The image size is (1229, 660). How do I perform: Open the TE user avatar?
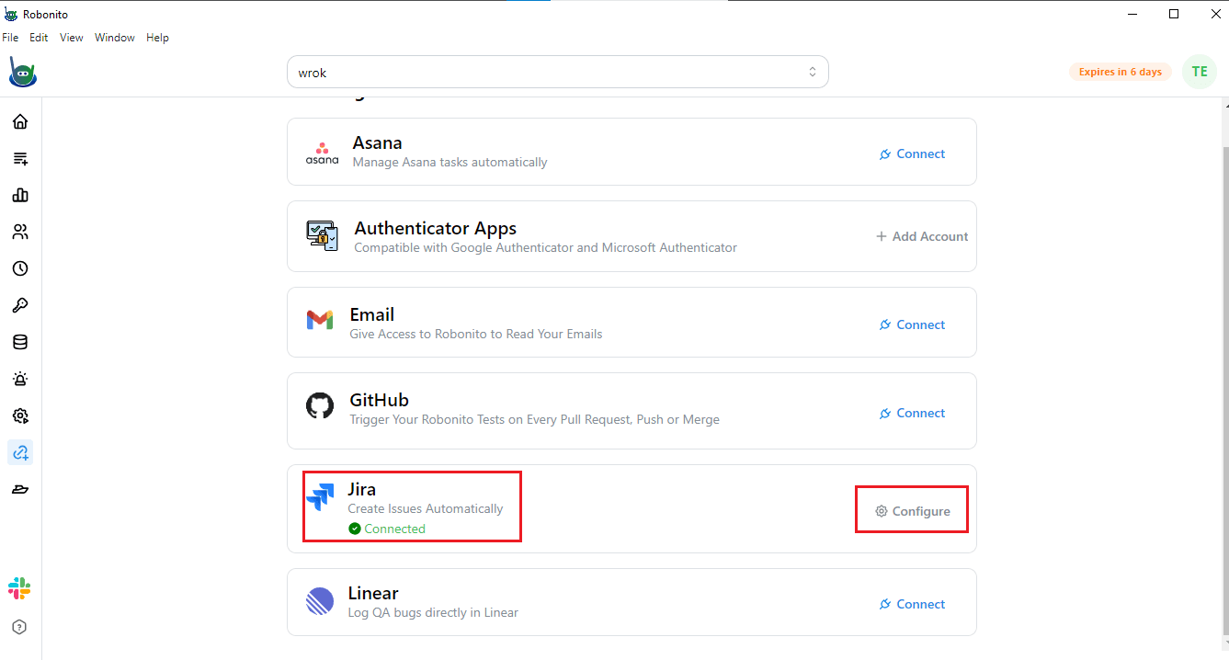[x=1199, y=72]
